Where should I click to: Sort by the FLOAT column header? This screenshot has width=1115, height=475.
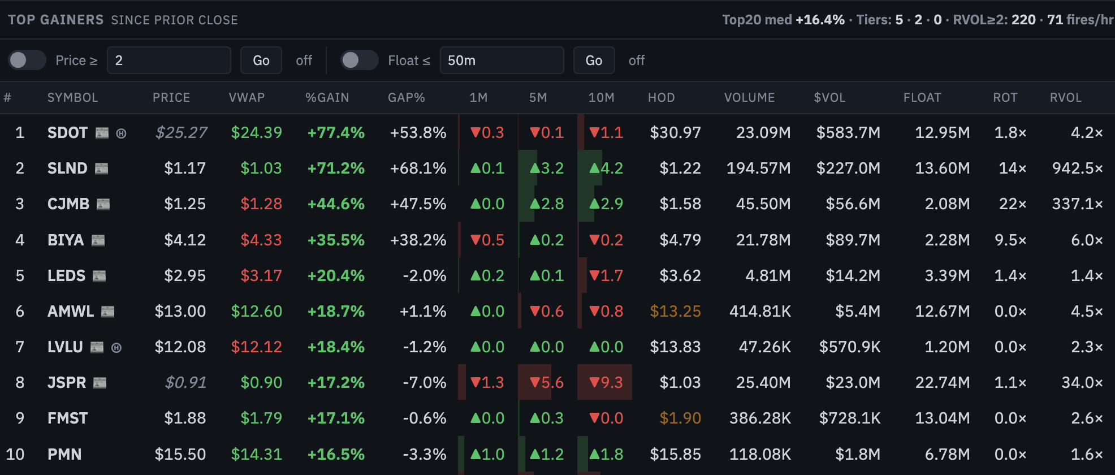point(922,97)
